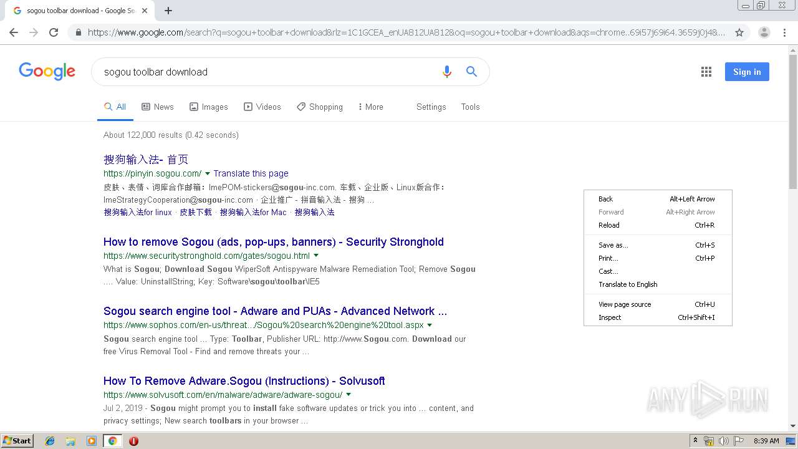Click the browser address bar URL
The width and height of the screenshot is (798, 449).
point(406,32)
